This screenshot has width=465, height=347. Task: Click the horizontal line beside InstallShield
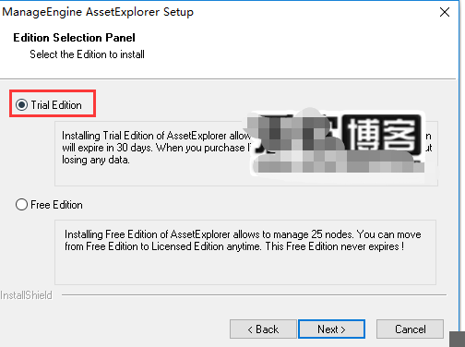(x=254, y=295)
